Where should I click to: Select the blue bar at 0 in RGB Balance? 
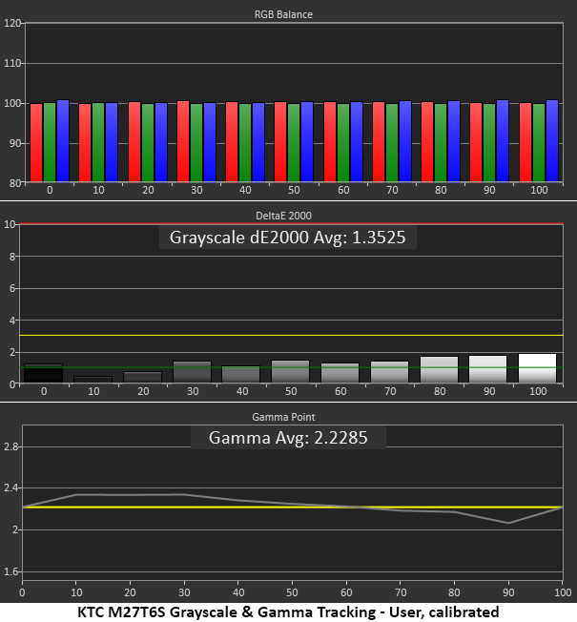[x=63, y=141]
